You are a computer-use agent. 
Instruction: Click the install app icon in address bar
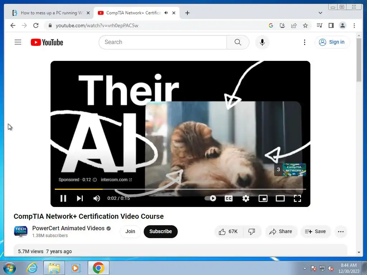coord(282,25)
